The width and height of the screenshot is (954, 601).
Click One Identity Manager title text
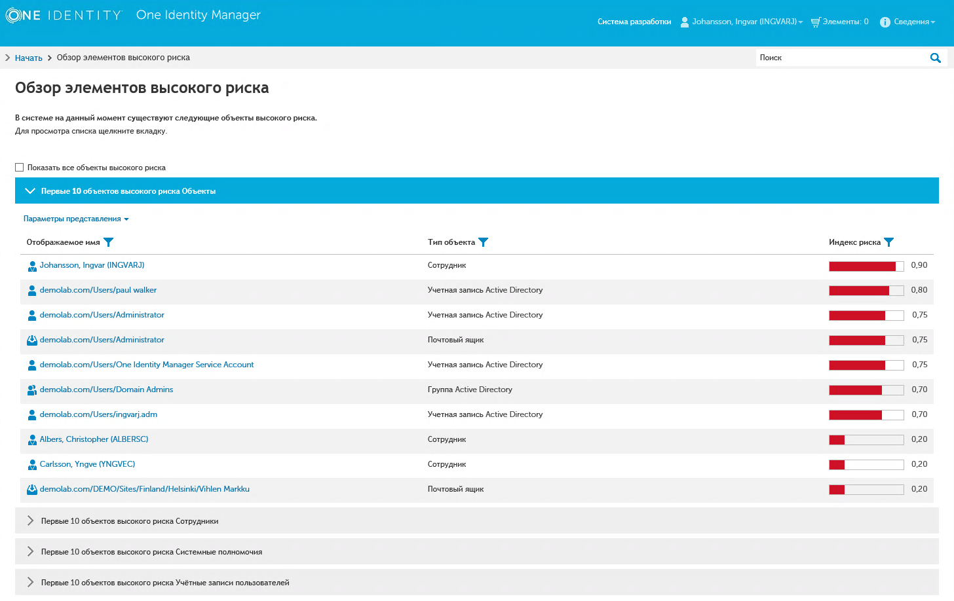click(199, 15)
